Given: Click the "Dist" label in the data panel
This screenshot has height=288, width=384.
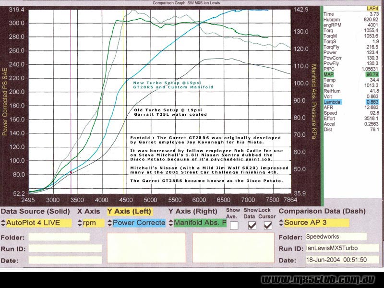Looking at the screenshot, I should coord(328,129).
